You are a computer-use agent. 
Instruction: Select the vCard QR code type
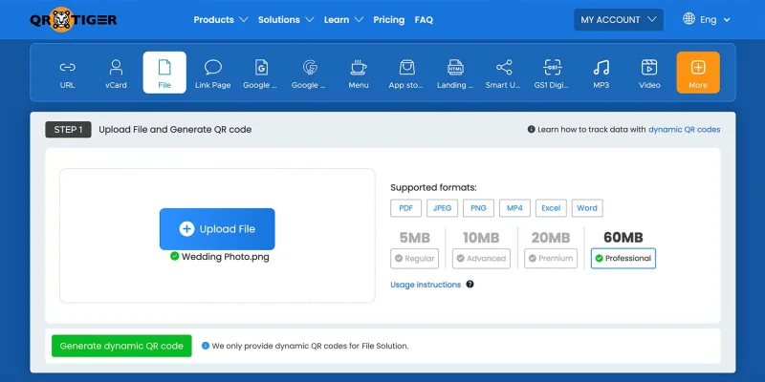pos(116,73)
